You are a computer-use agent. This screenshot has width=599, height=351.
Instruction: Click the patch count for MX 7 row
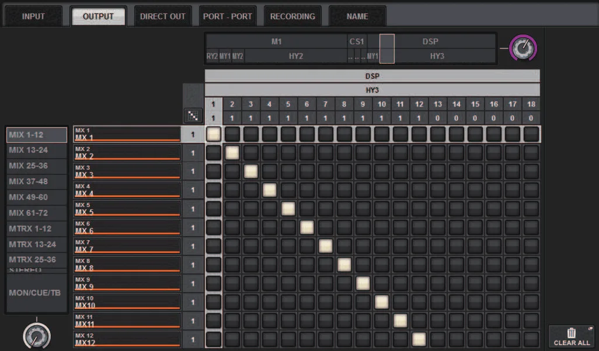point(193,246)
